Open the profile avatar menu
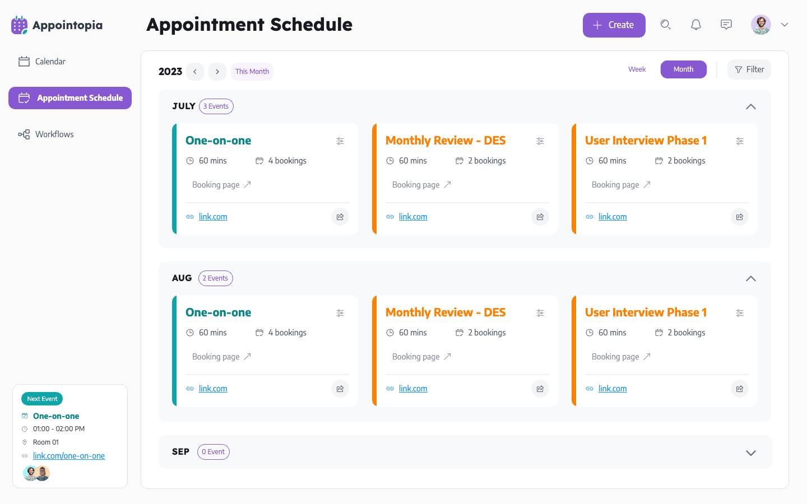 click(769, 25)
